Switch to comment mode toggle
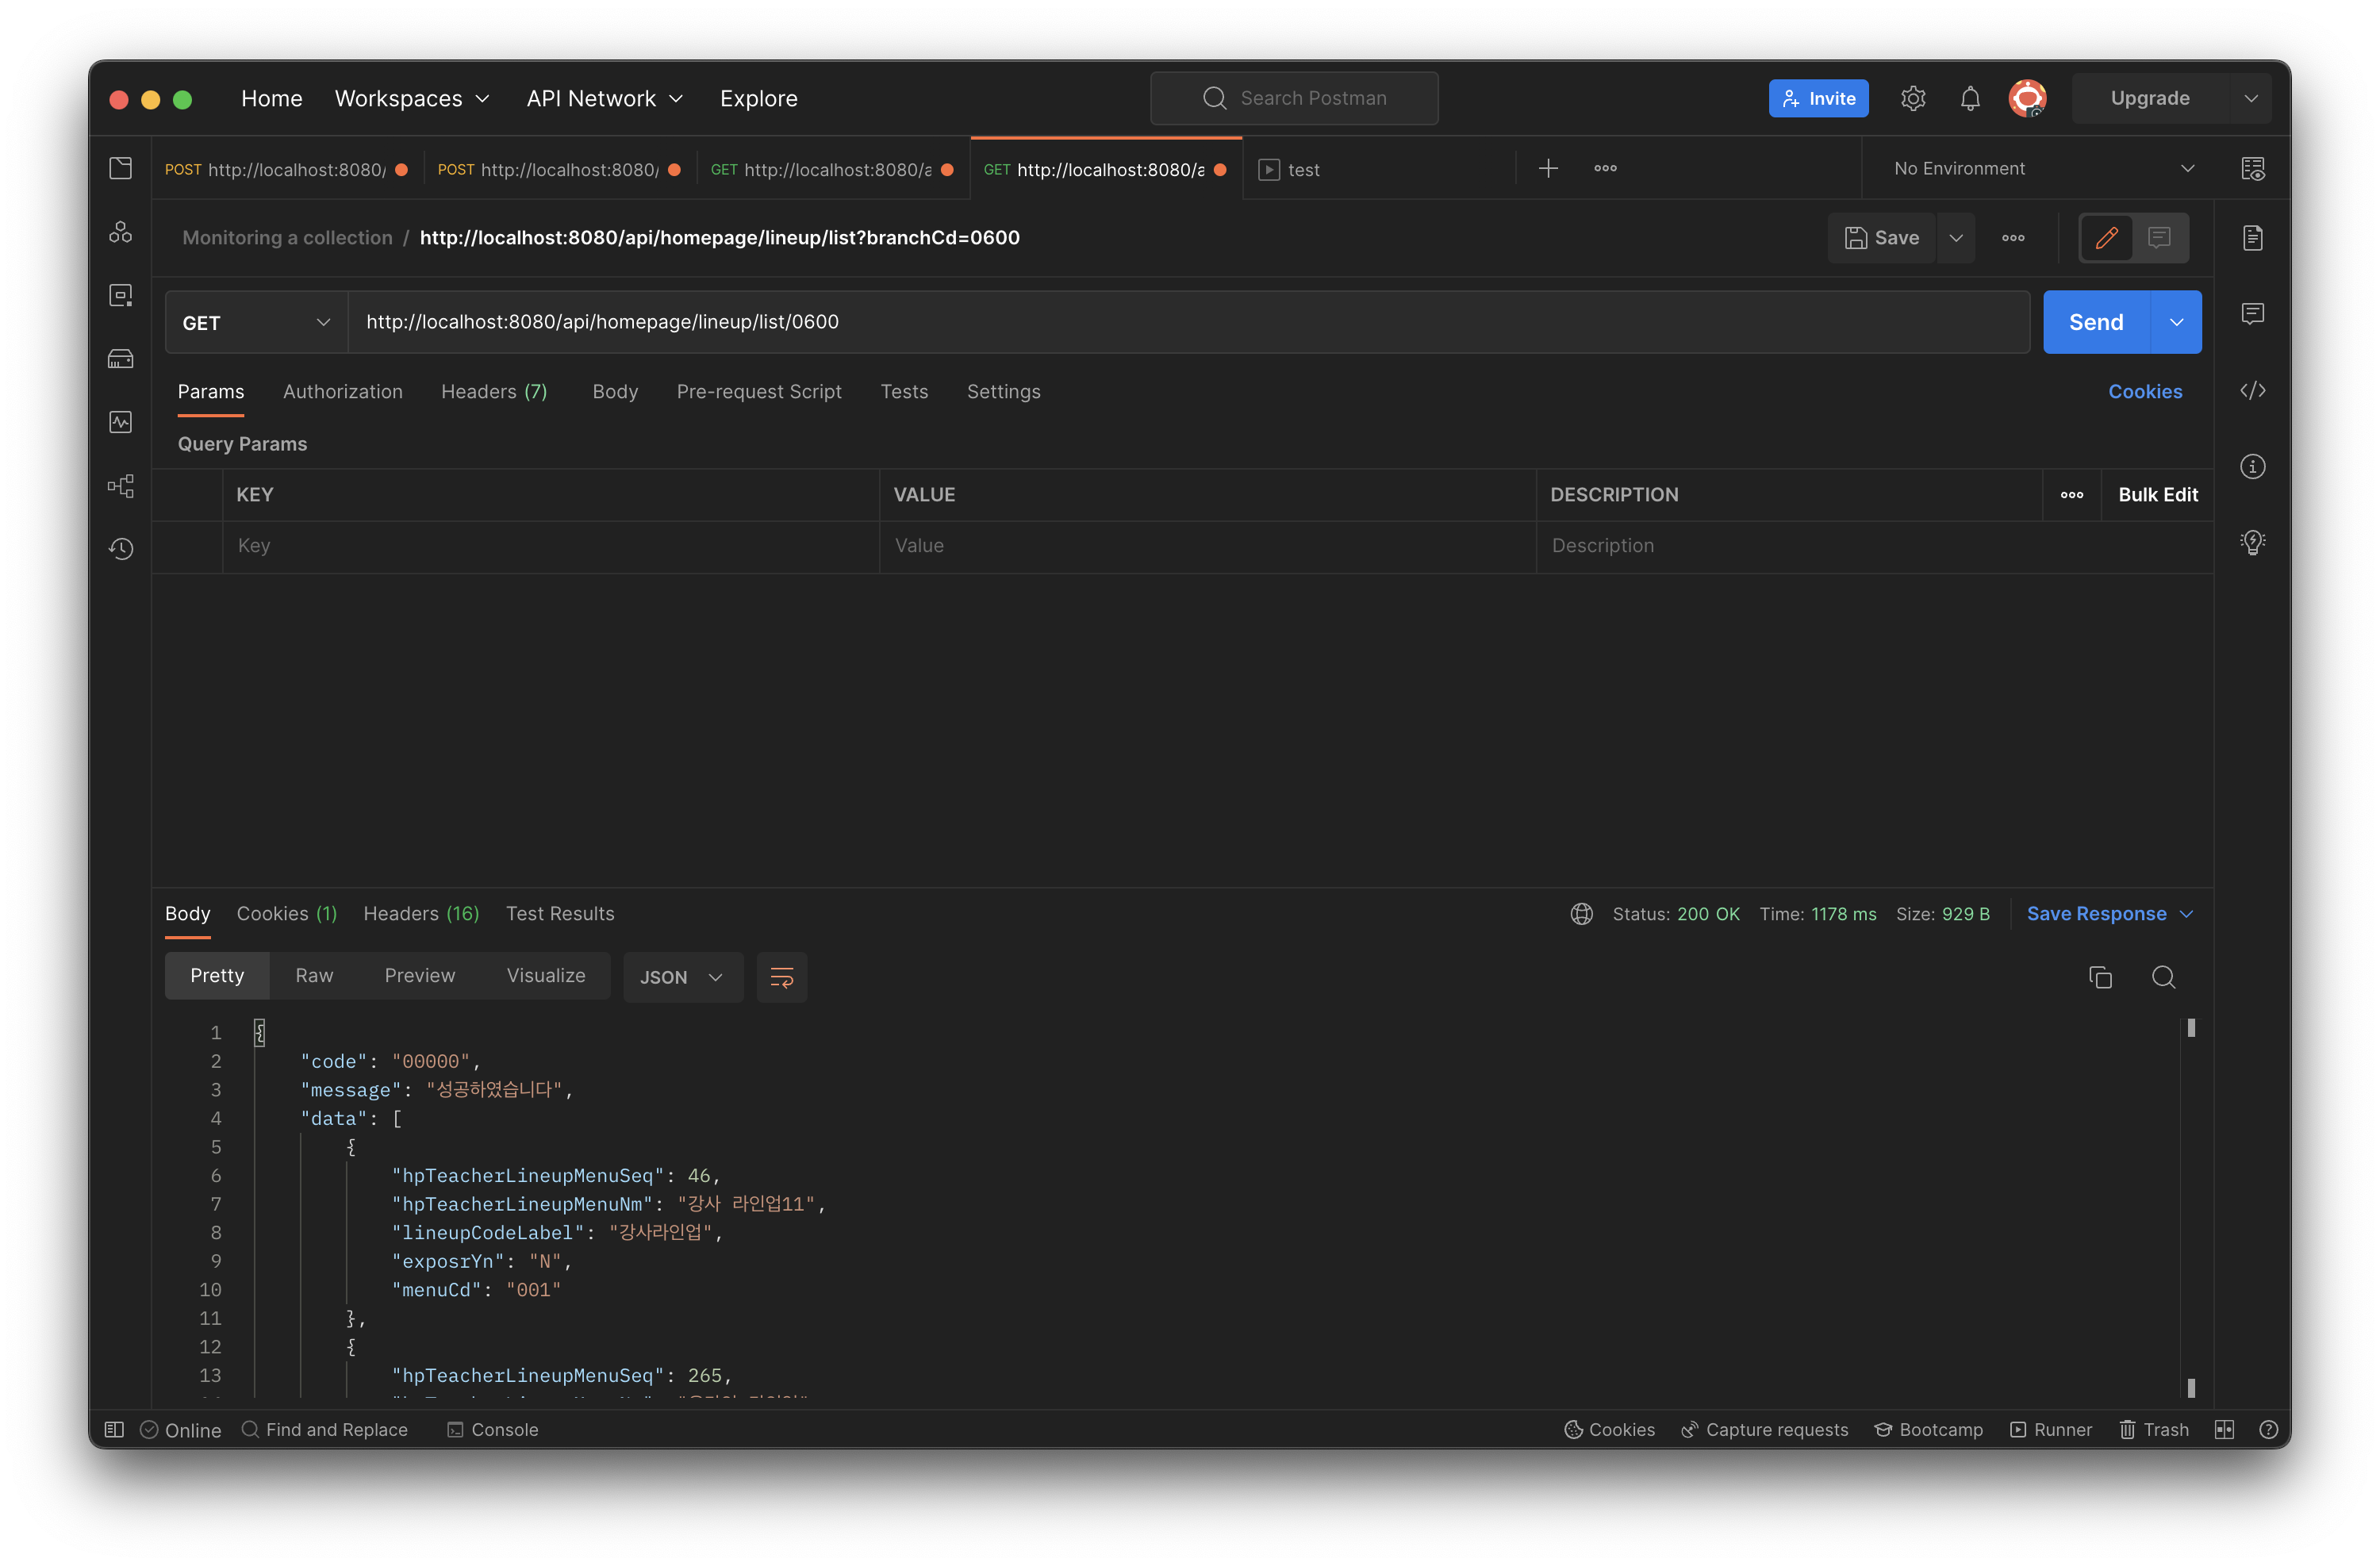 (x=2159, y=238)
